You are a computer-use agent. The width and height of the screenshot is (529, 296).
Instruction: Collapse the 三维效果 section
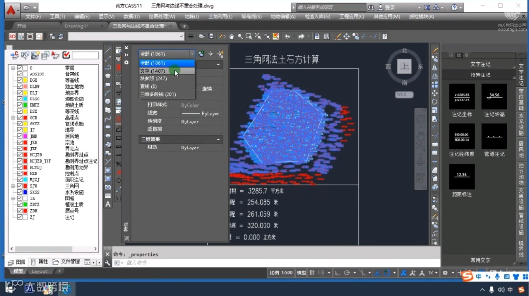tap(218, 139)
